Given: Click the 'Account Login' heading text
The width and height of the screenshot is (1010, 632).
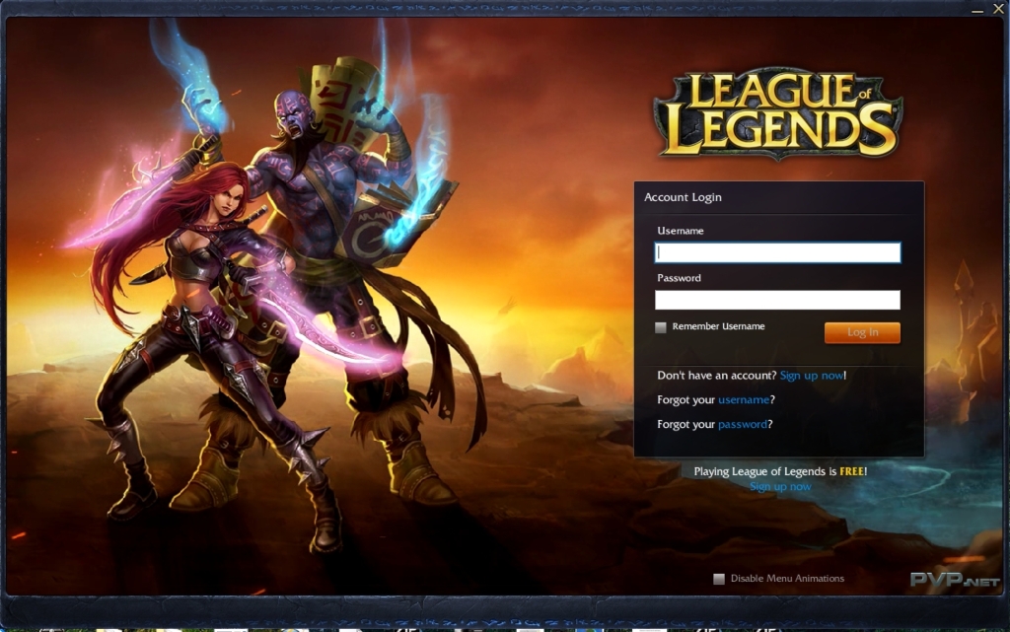Looking at the screenshot, I should (x=683, y=197).
